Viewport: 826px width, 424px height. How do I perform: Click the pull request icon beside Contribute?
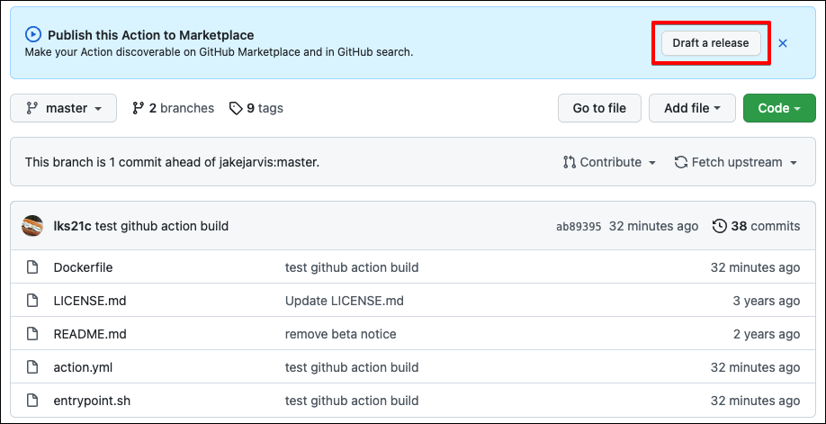click(569, 162)
